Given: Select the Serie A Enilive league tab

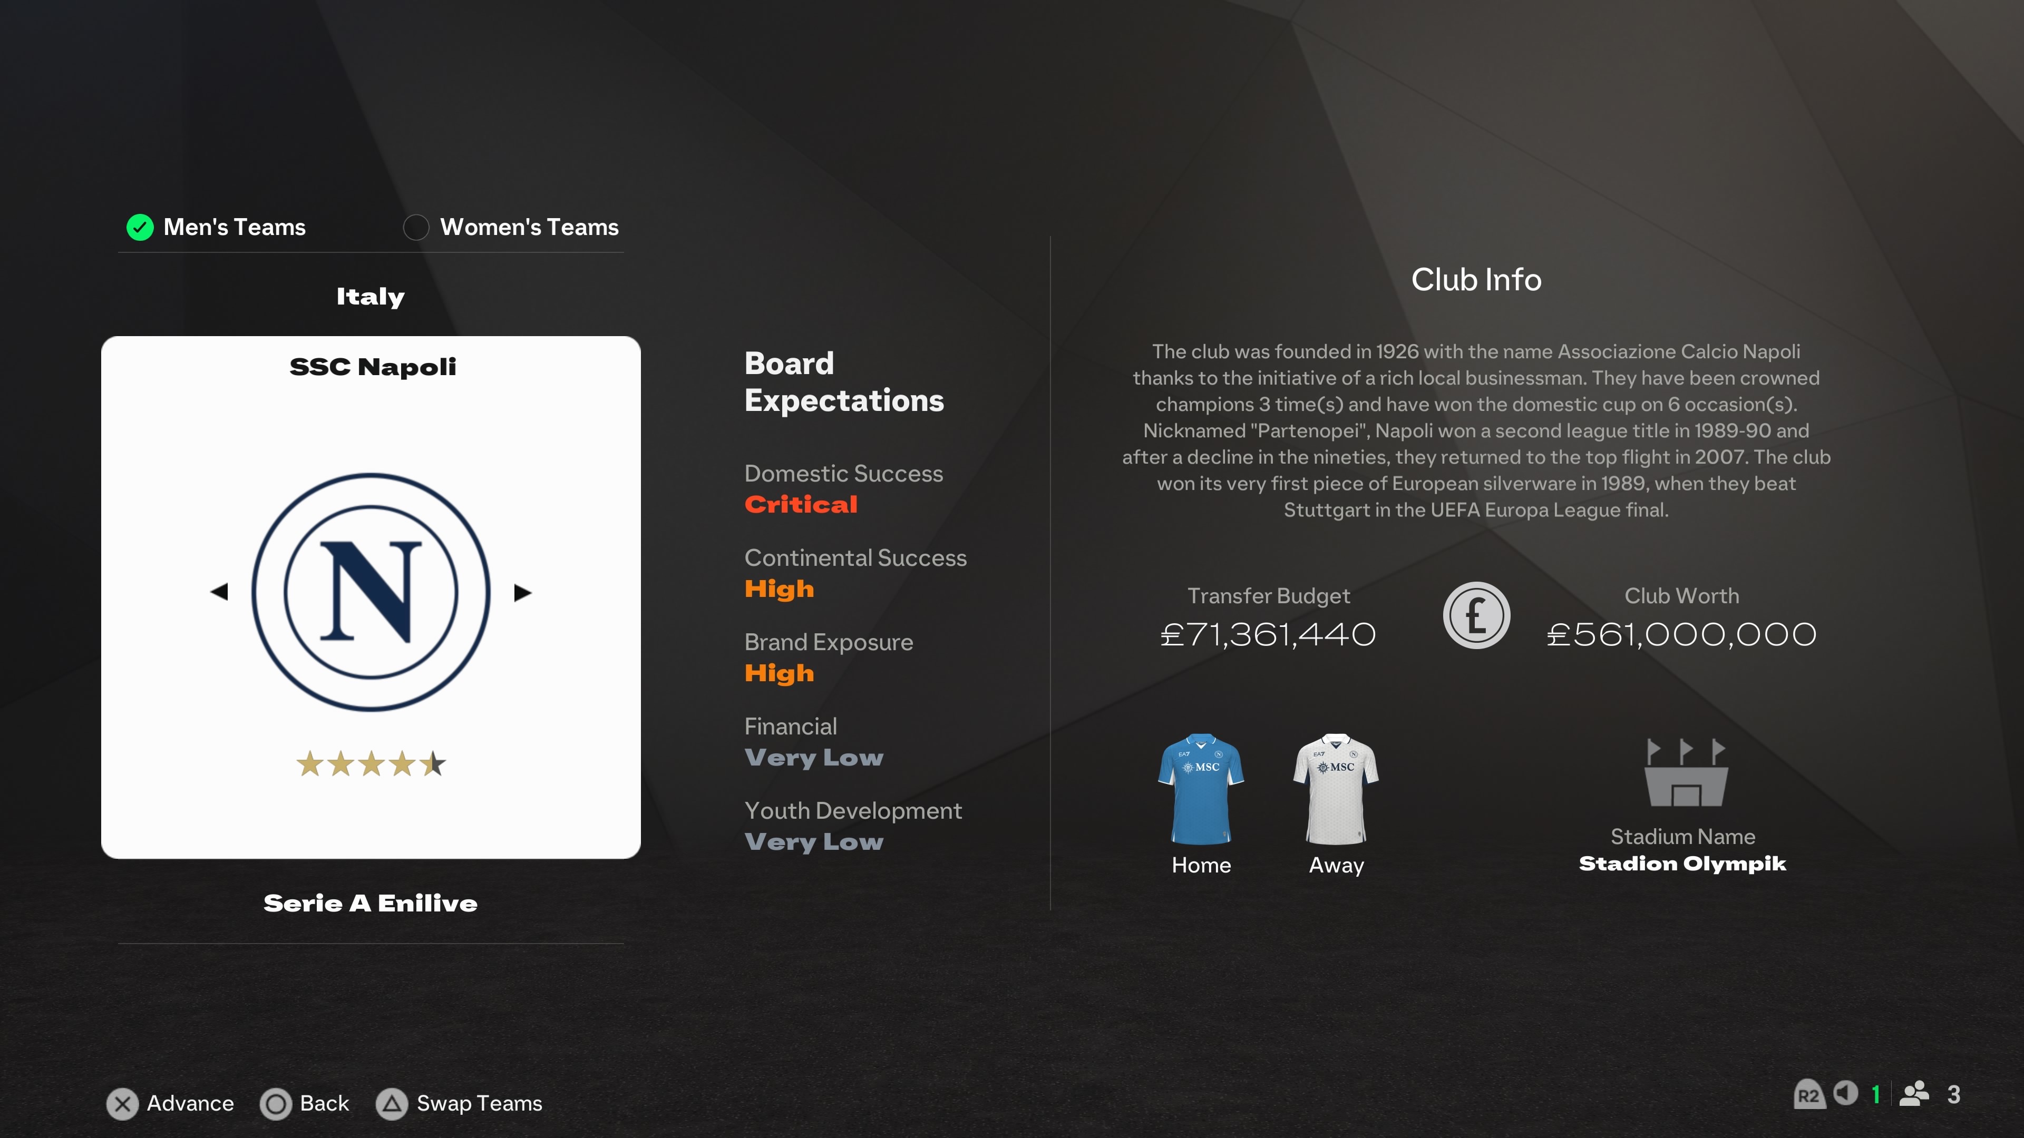Looking at the screenshot, I should tap(371, 903).
